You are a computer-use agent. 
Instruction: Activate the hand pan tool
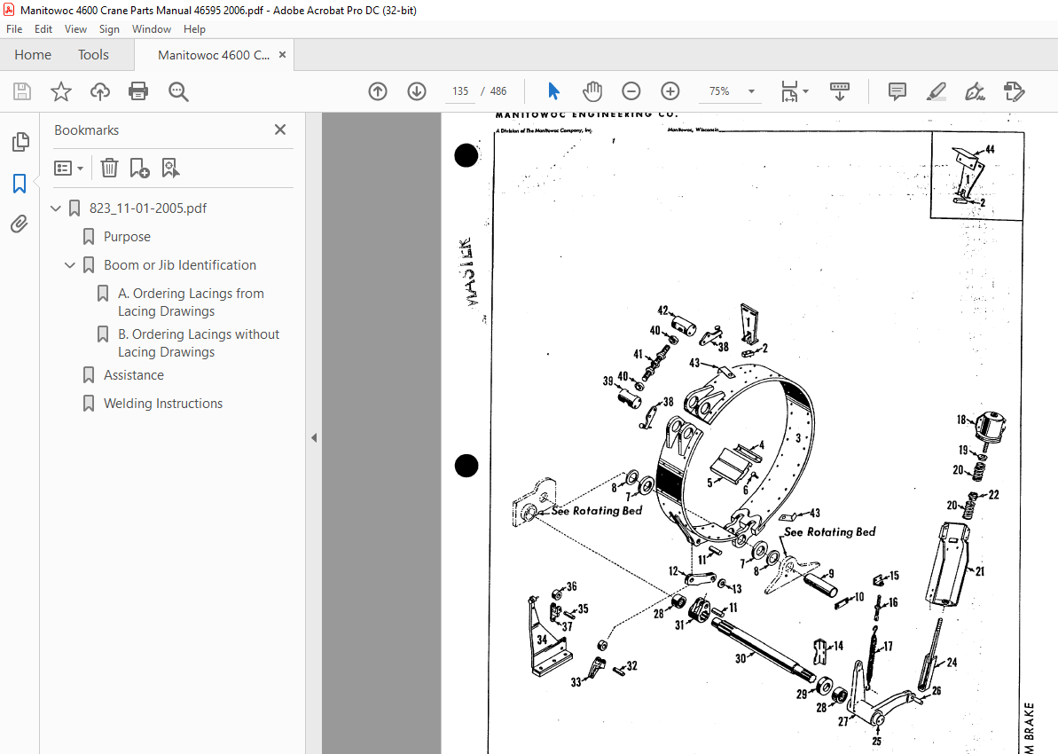[x=592, y=91]
